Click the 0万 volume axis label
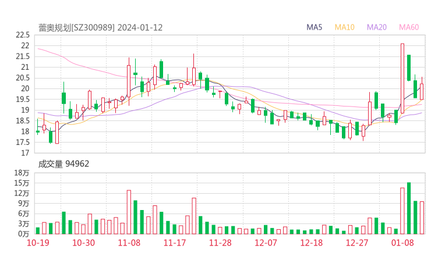Viewport: 431px width, 256px height. pyautogui.click(x=24, y=234)
